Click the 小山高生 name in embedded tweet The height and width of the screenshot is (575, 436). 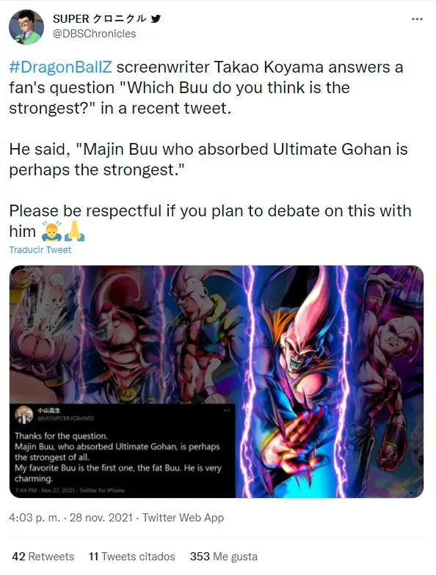(x=48, y=411)
